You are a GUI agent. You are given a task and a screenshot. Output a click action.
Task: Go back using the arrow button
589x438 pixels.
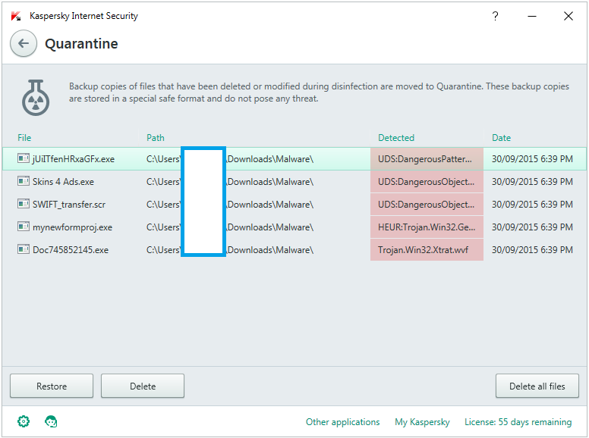click(24, 43)
